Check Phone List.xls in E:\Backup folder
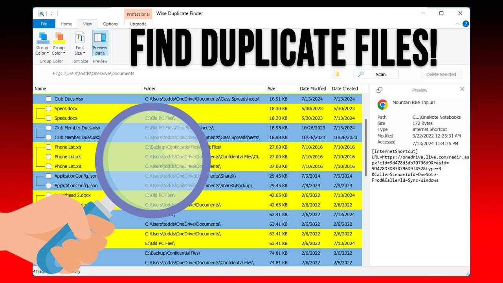This screenshot has width=503, height=283. [x=48, y=147]
